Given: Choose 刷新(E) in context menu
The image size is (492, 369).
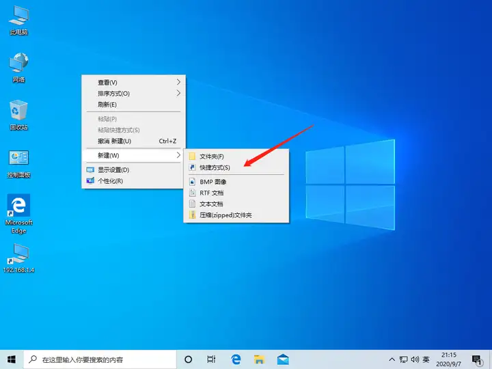Looking at the screenshot, I should tap(134, 105).
